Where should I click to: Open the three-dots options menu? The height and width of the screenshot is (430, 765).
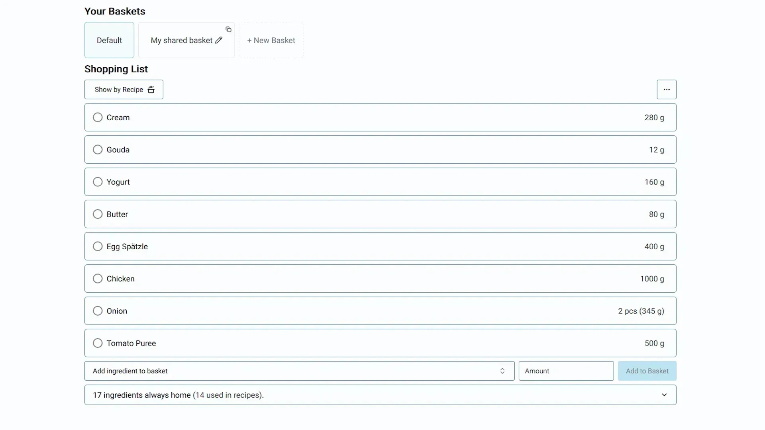667,90
